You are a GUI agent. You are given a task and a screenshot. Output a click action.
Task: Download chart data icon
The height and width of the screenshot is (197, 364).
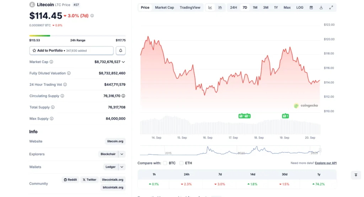coord(321,7)
